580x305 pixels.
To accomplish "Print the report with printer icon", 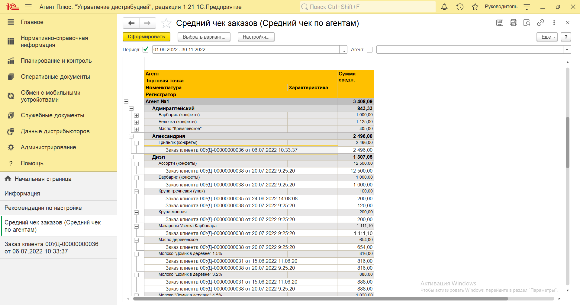I will coord(513,23).
